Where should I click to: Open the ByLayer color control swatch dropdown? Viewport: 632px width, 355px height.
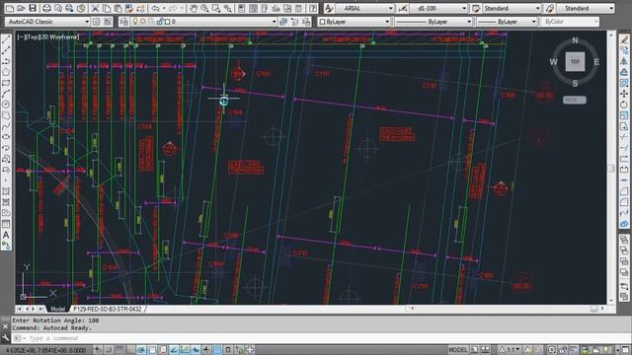354,22
